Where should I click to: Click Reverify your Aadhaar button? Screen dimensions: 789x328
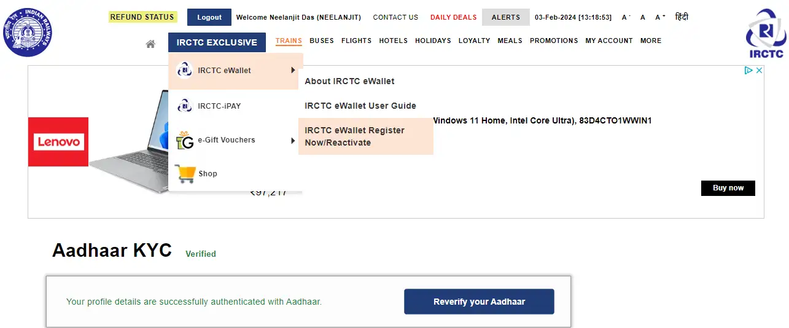(479, 302)
